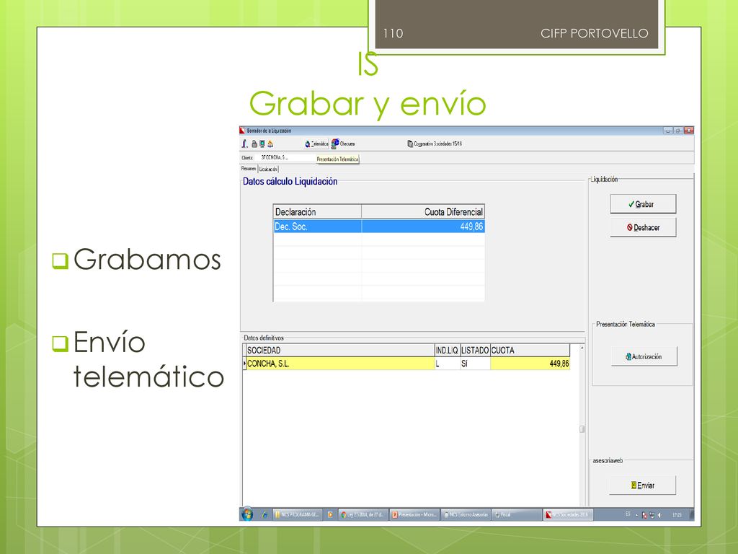Click the Autorización button
Viewport: 738px width, 554px height.
644,356
